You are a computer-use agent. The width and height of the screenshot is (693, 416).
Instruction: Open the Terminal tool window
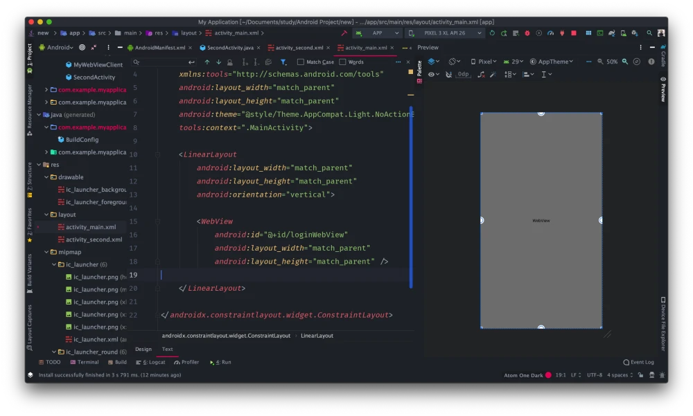coord(85,362)
